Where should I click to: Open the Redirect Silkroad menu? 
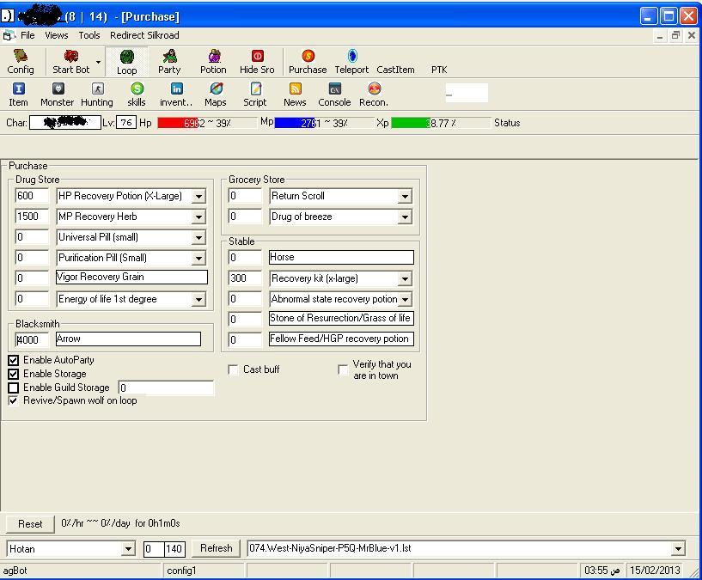coord(144,35)
